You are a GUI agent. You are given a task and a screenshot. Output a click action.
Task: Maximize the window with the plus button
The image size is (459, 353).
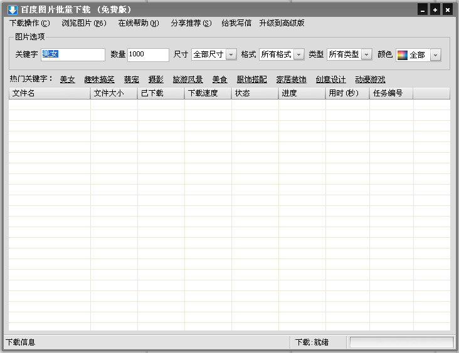tap(435, 10)
